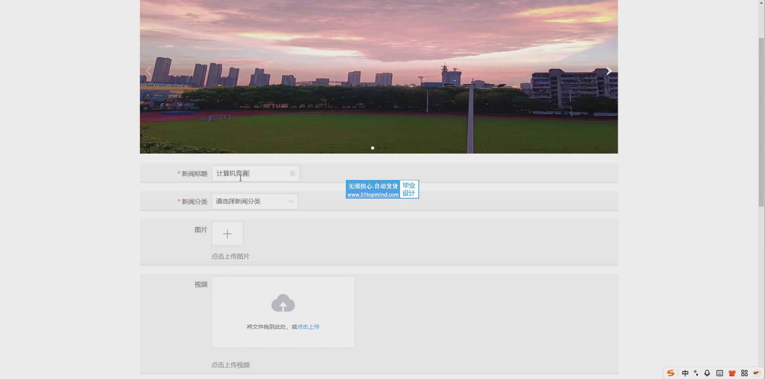Clear the 新闻标题 field with the X icon
Screen dimensions: 765x379
[292, 174]
